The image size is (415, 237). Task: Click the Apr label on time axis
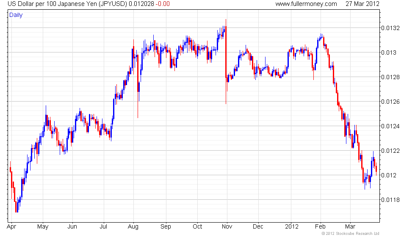pyautogui.click(x=11, y=227)
